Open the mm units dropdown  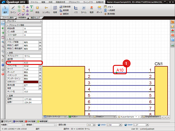click(94, 125)
